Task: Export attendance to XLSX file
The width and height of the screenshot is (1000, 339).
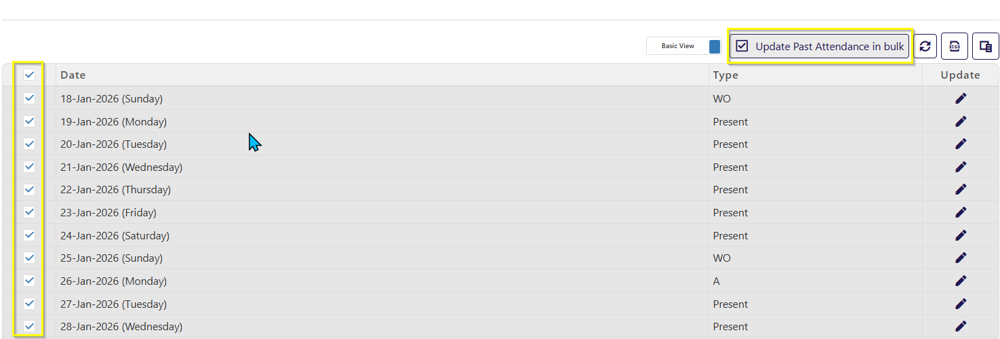Action: [x=955, y=47]
